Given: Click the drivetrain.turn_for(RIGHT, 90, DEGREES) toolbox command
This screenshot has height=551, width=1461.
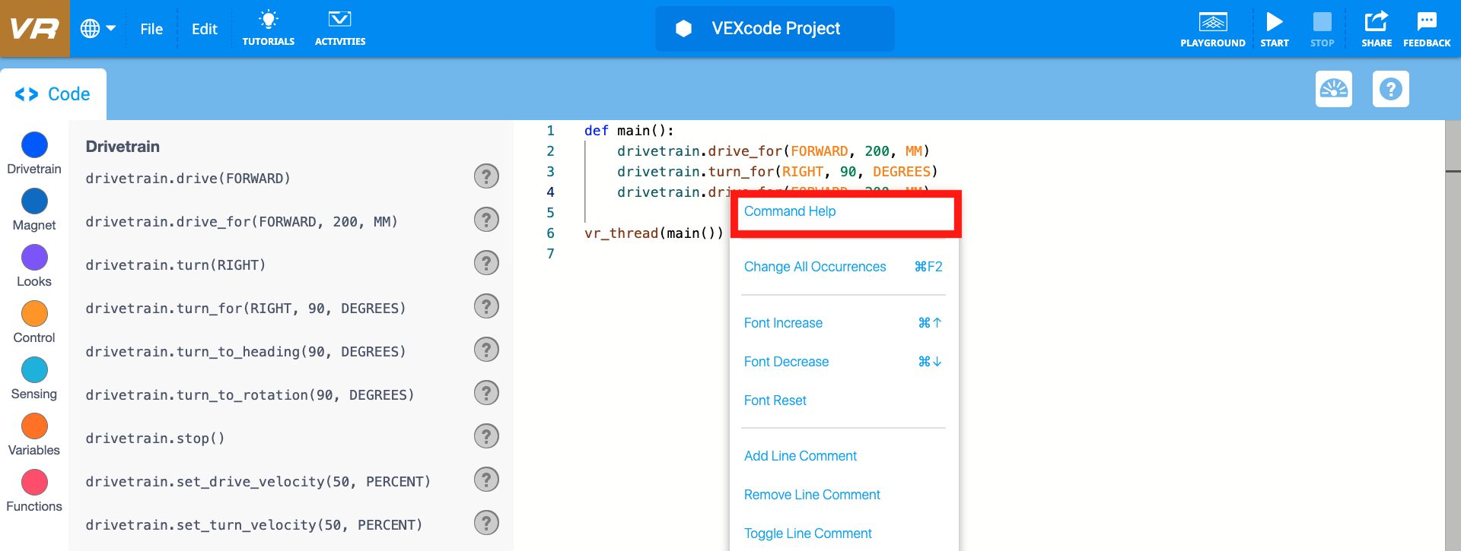Looking at the screenshot, I should click(x=246, y=309).
